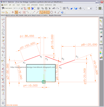Screen dimensions: 104x107
Task: Select the Profile tool in left toolbar
Action: click(3, 19)
